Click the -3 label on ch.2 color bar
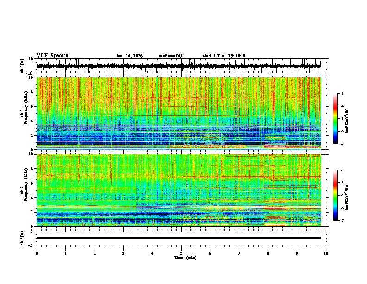This screenshot has width=367, height=284. pos(342,170)
